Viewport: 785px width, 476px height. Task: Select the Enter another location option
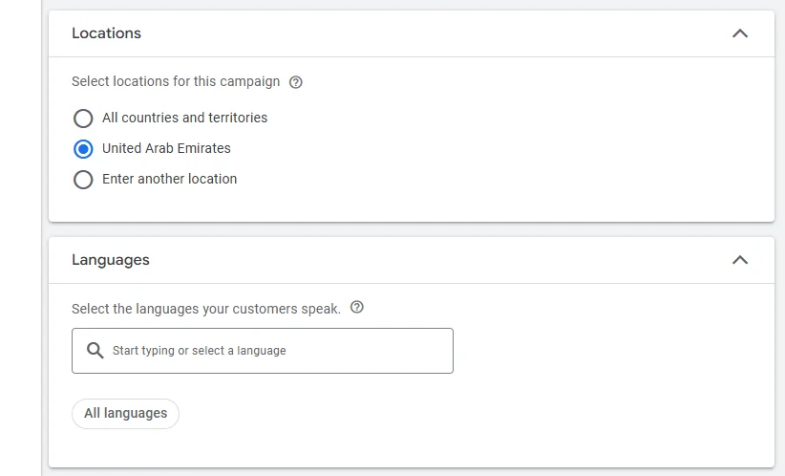pos(83,180)
